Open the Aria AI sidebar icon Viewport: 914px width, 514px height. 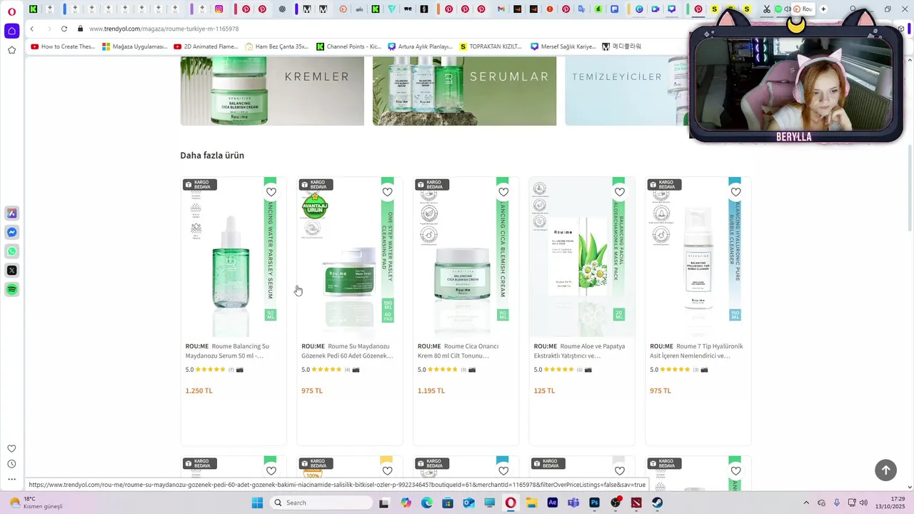[x=11, y=213]
